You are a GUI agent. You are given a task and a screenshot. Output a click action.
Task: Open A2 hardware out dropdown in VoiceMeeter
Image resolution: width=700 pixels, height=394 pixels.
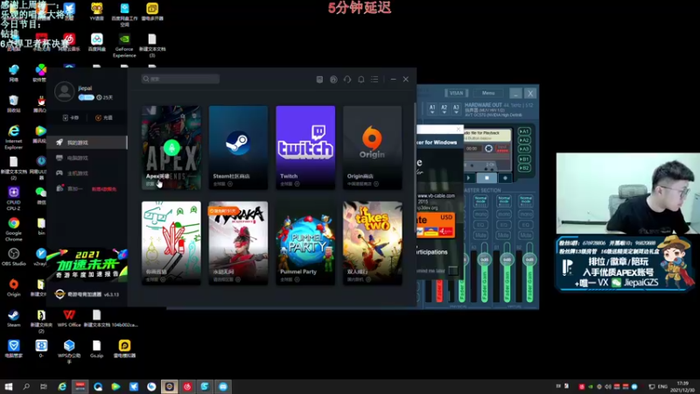444,109
